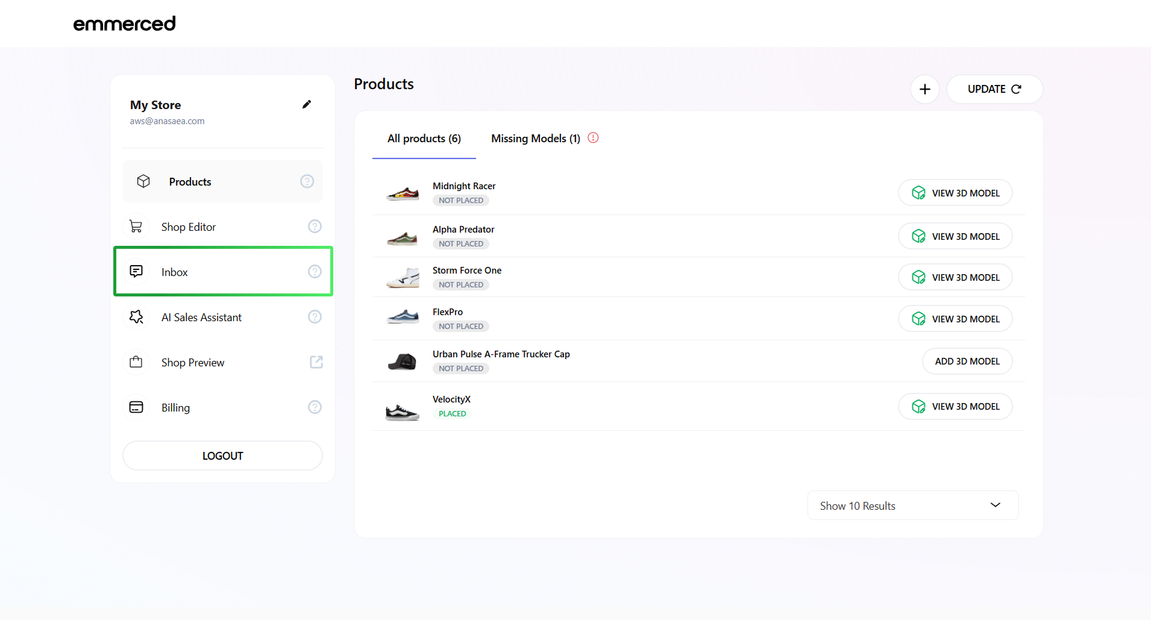Go to the Billing section

[175, 408]
